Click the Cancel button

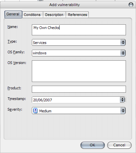pos(119,145)
